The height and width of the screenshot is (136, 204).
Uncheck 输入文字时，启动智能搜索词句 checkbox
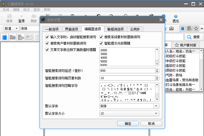point(47,37)
